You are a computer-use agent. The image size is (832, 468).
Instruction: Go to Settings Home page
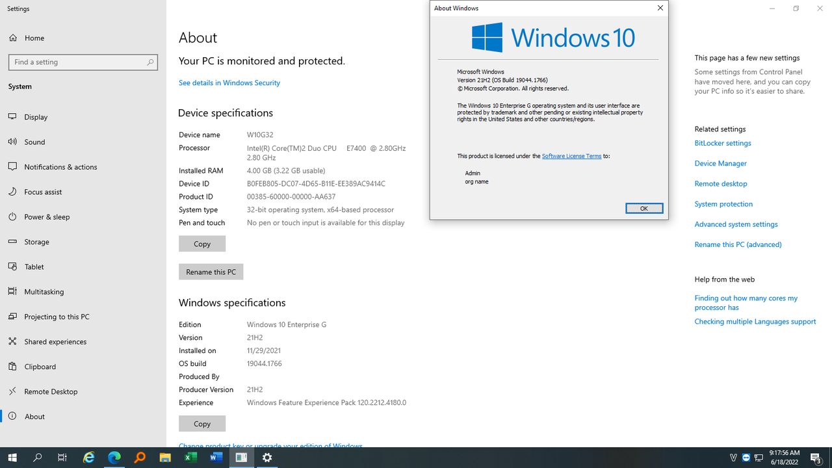(26, 38)
